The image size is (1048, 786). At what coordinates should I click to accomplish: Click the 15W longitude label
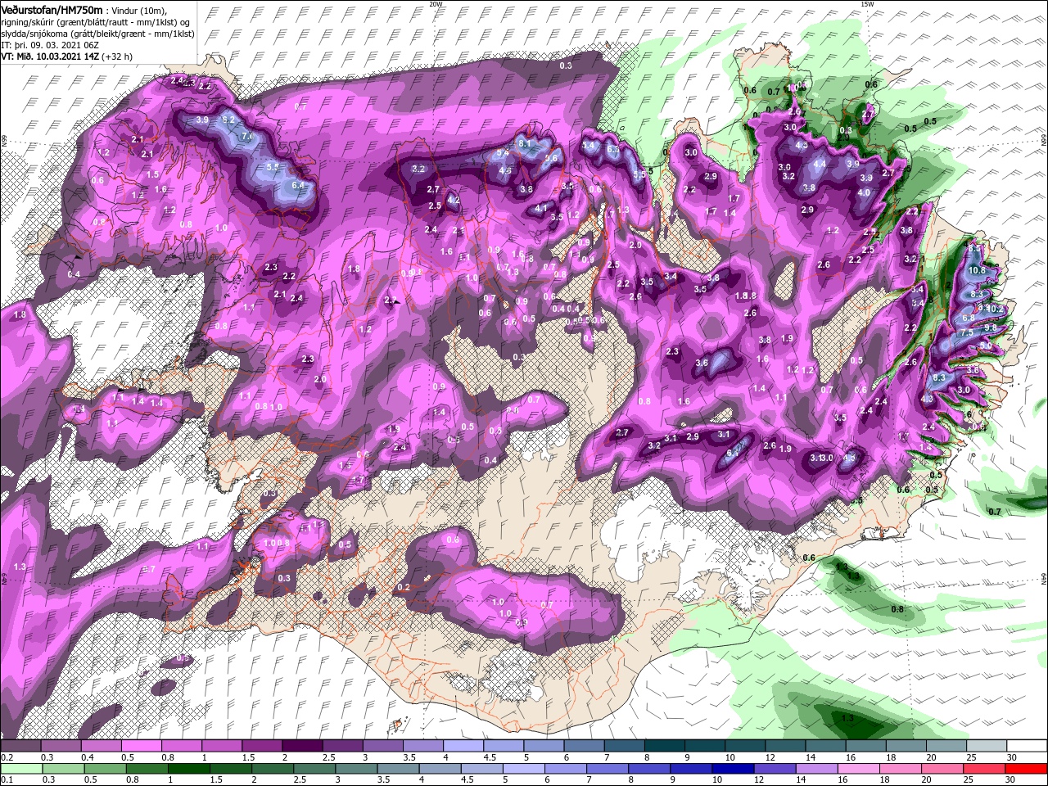867,4
